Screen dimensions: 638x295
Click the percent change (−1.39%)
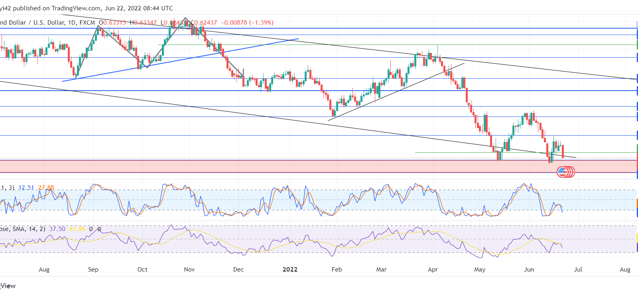click(x=262, y=23)
